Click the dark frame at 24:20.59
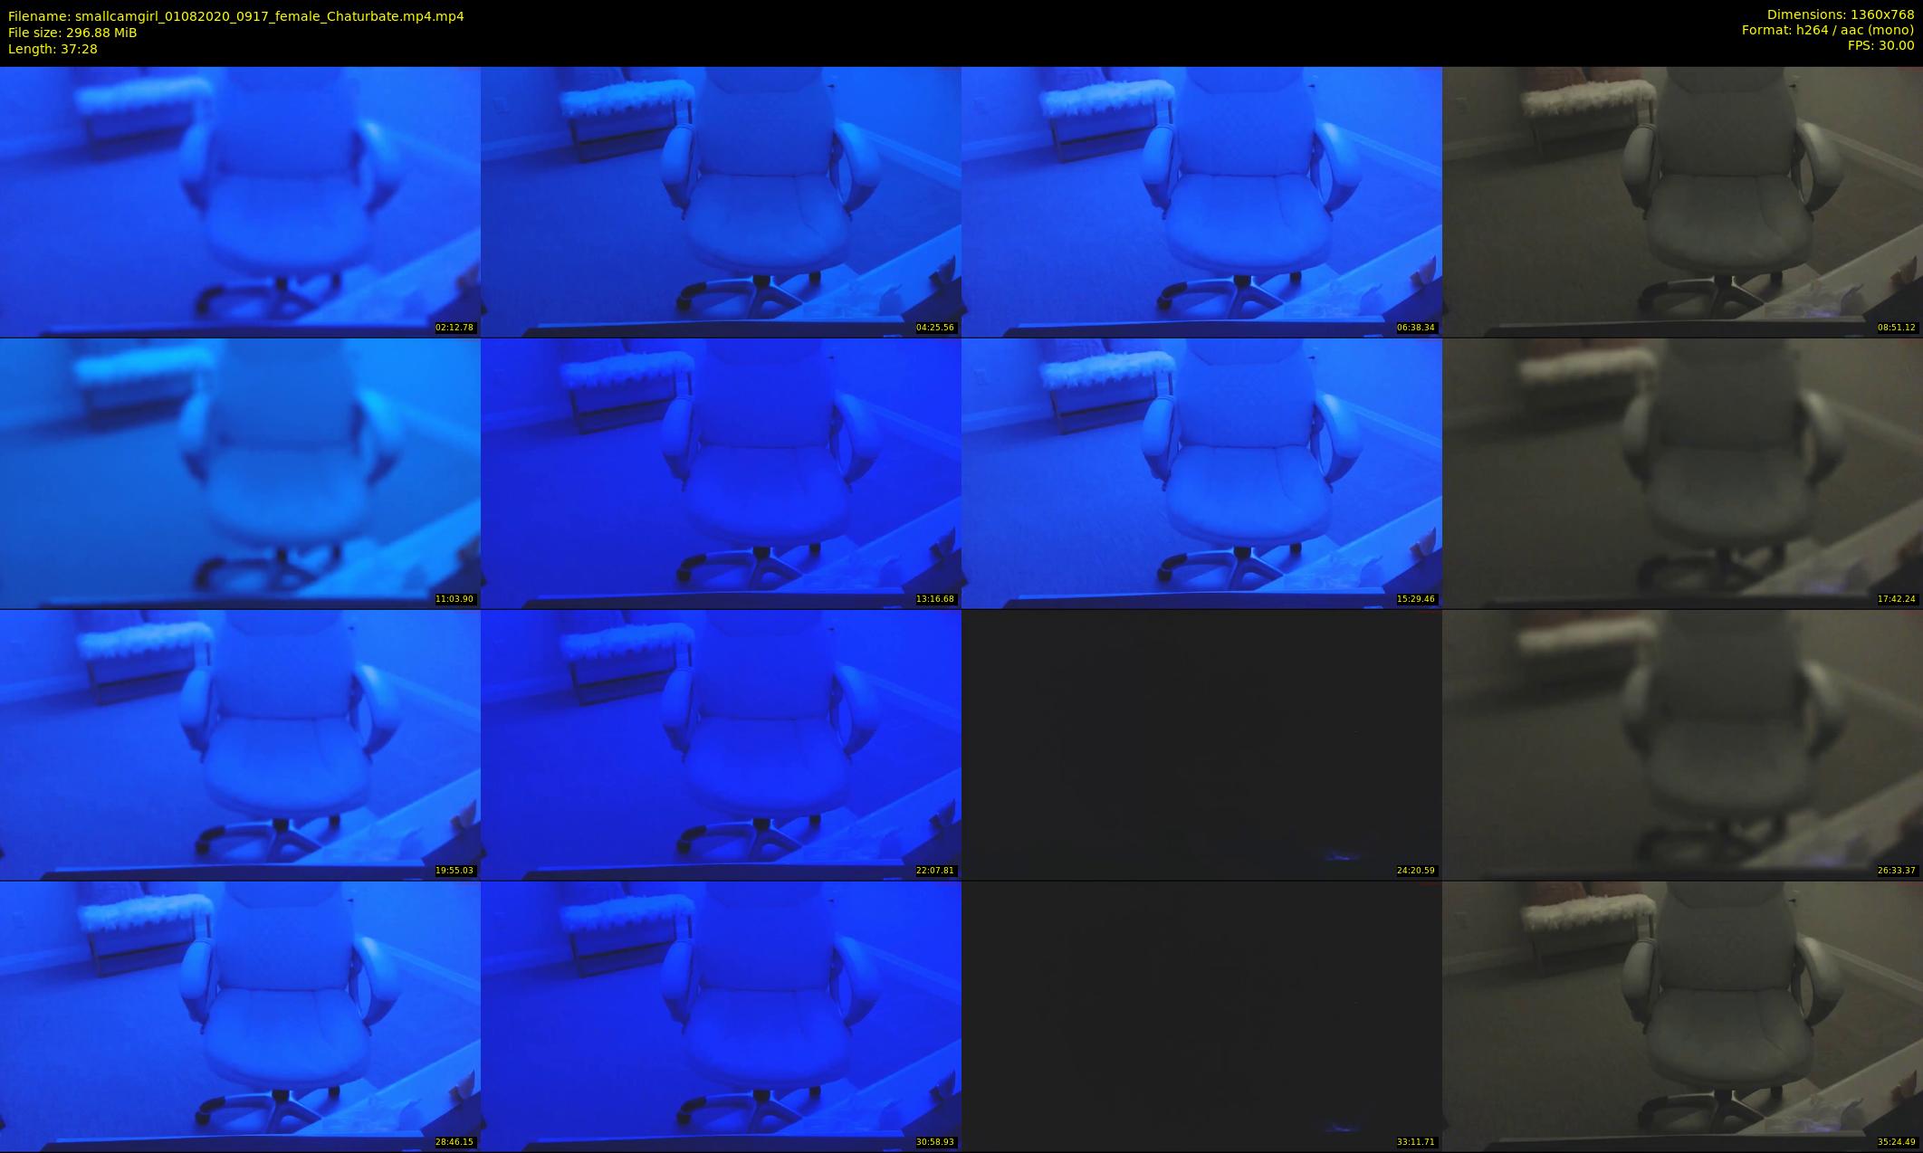 1201,744
